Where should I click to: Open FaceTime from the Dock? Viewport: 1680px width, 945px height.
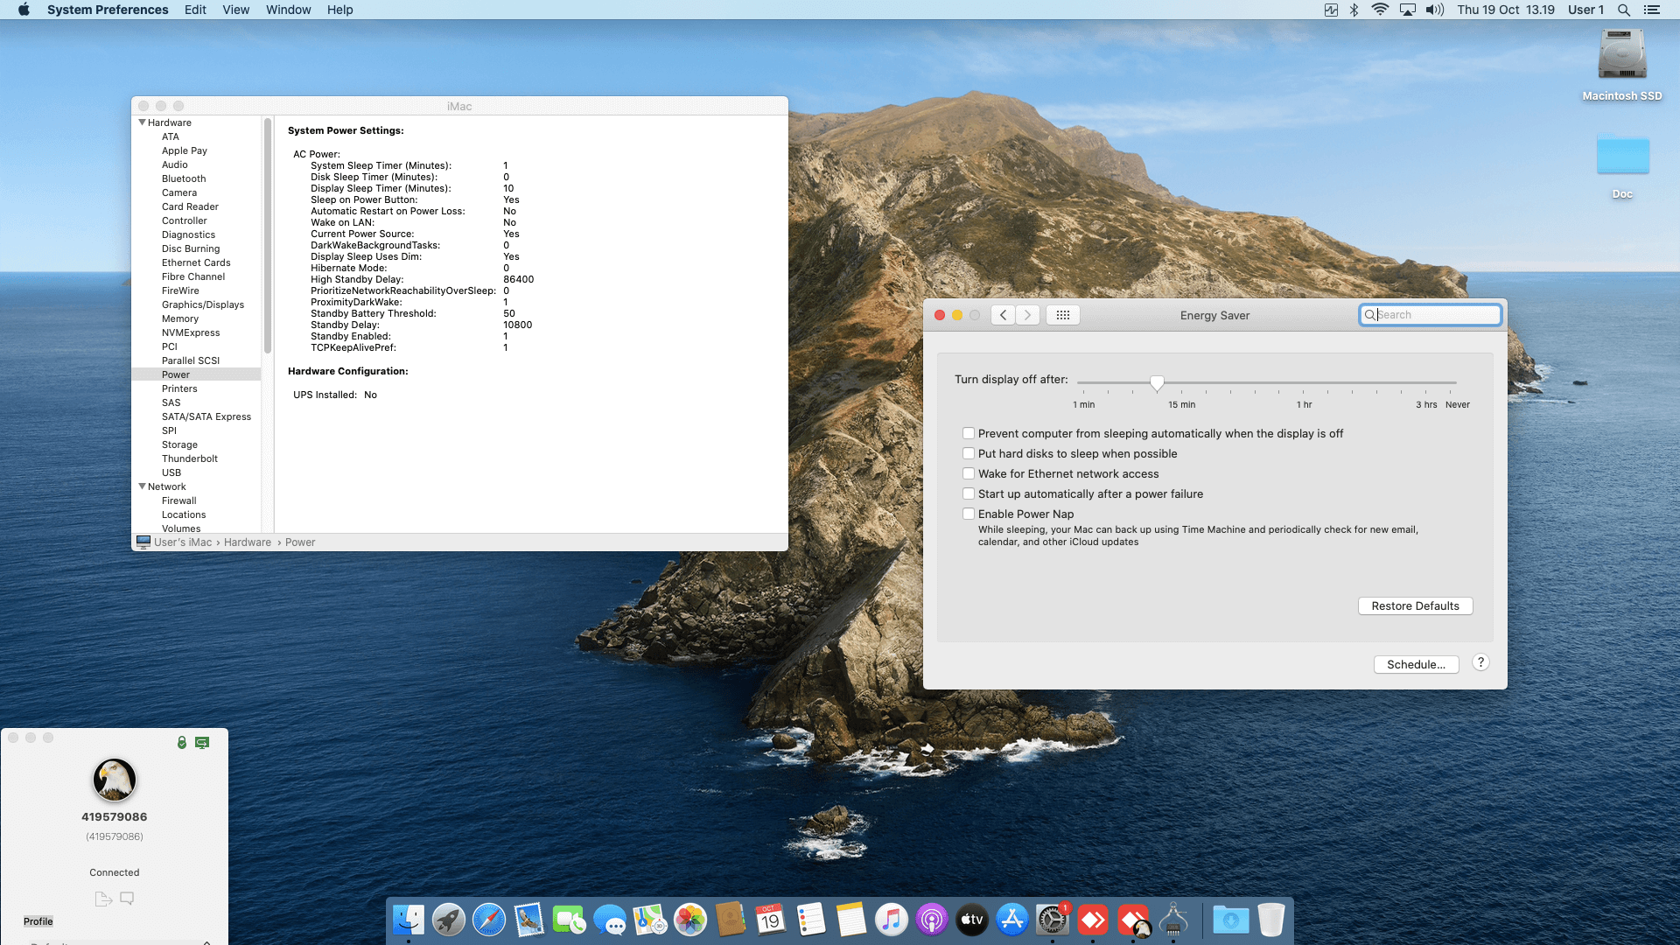pos(570,920)
